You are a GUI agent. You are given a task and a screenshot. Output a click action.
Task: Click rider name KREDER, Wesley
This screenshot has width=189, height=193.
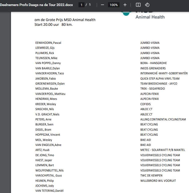coord(45,104)
